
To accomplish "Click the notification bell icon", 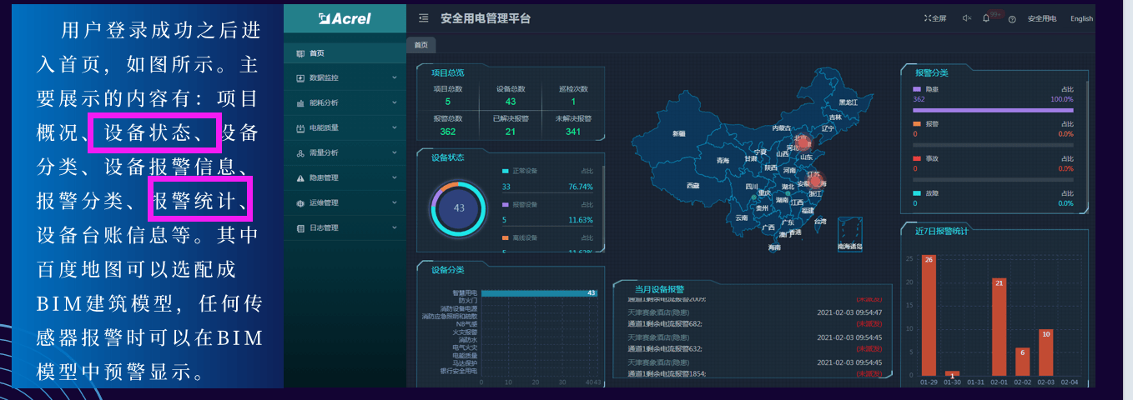I will pyautogui.click(x=986, y=18).
